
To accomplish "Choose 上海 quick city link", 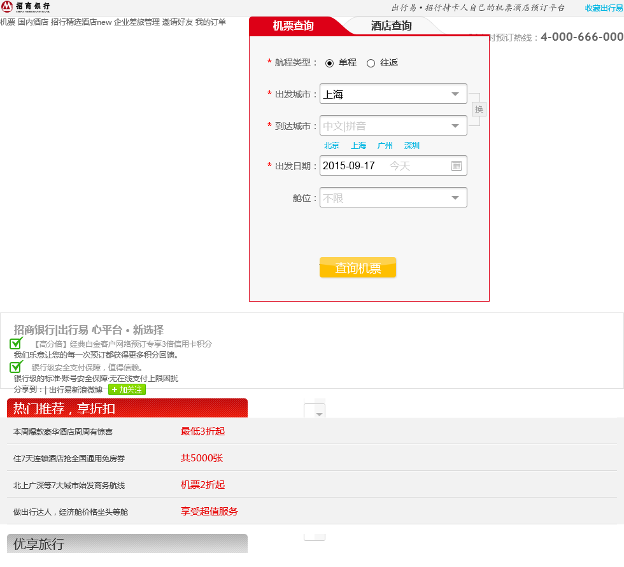I will (x=358, y=146).
